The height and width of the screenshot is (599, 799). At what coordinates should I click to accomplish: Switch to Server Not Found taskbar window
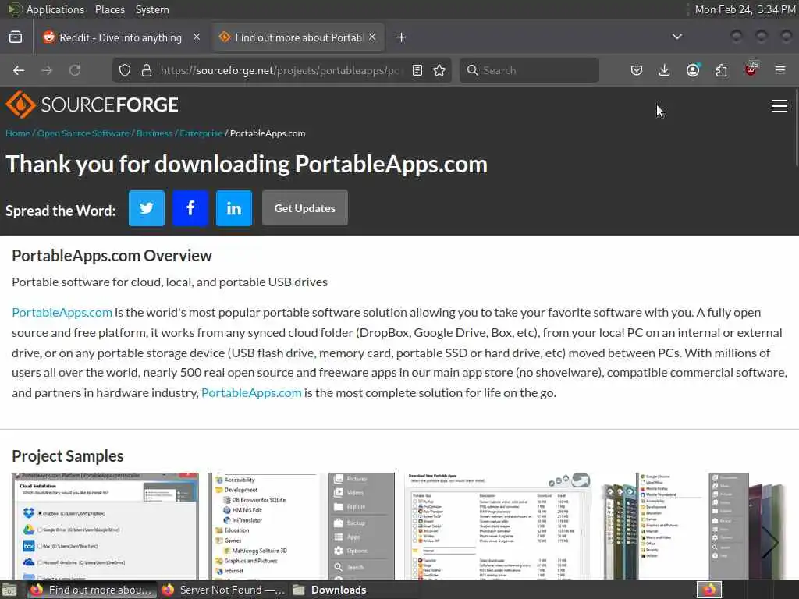tap(223, 590)
